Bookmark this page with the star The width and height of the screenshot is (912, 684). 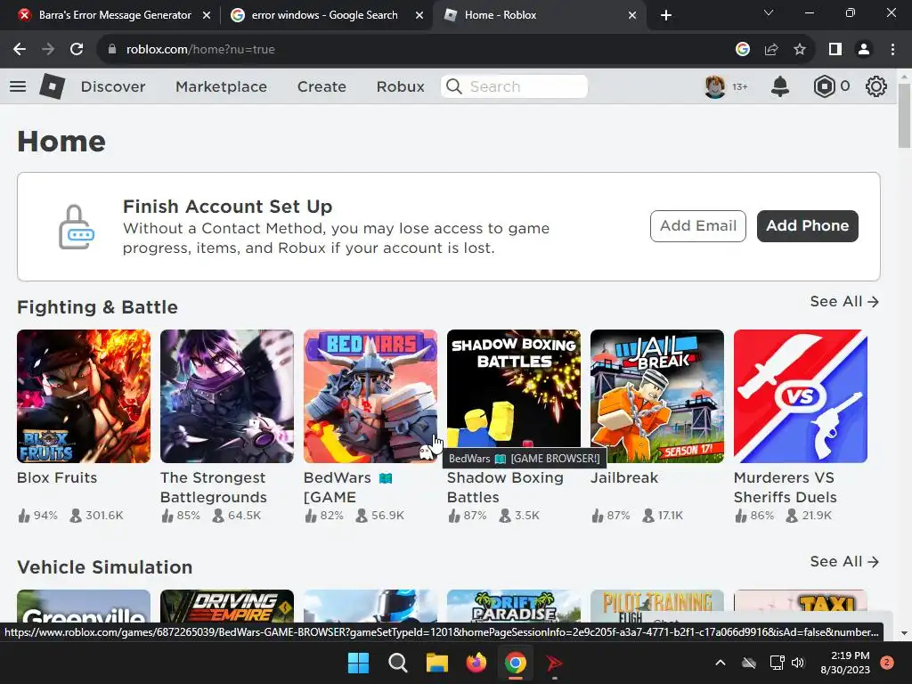[x=800, y=50]
